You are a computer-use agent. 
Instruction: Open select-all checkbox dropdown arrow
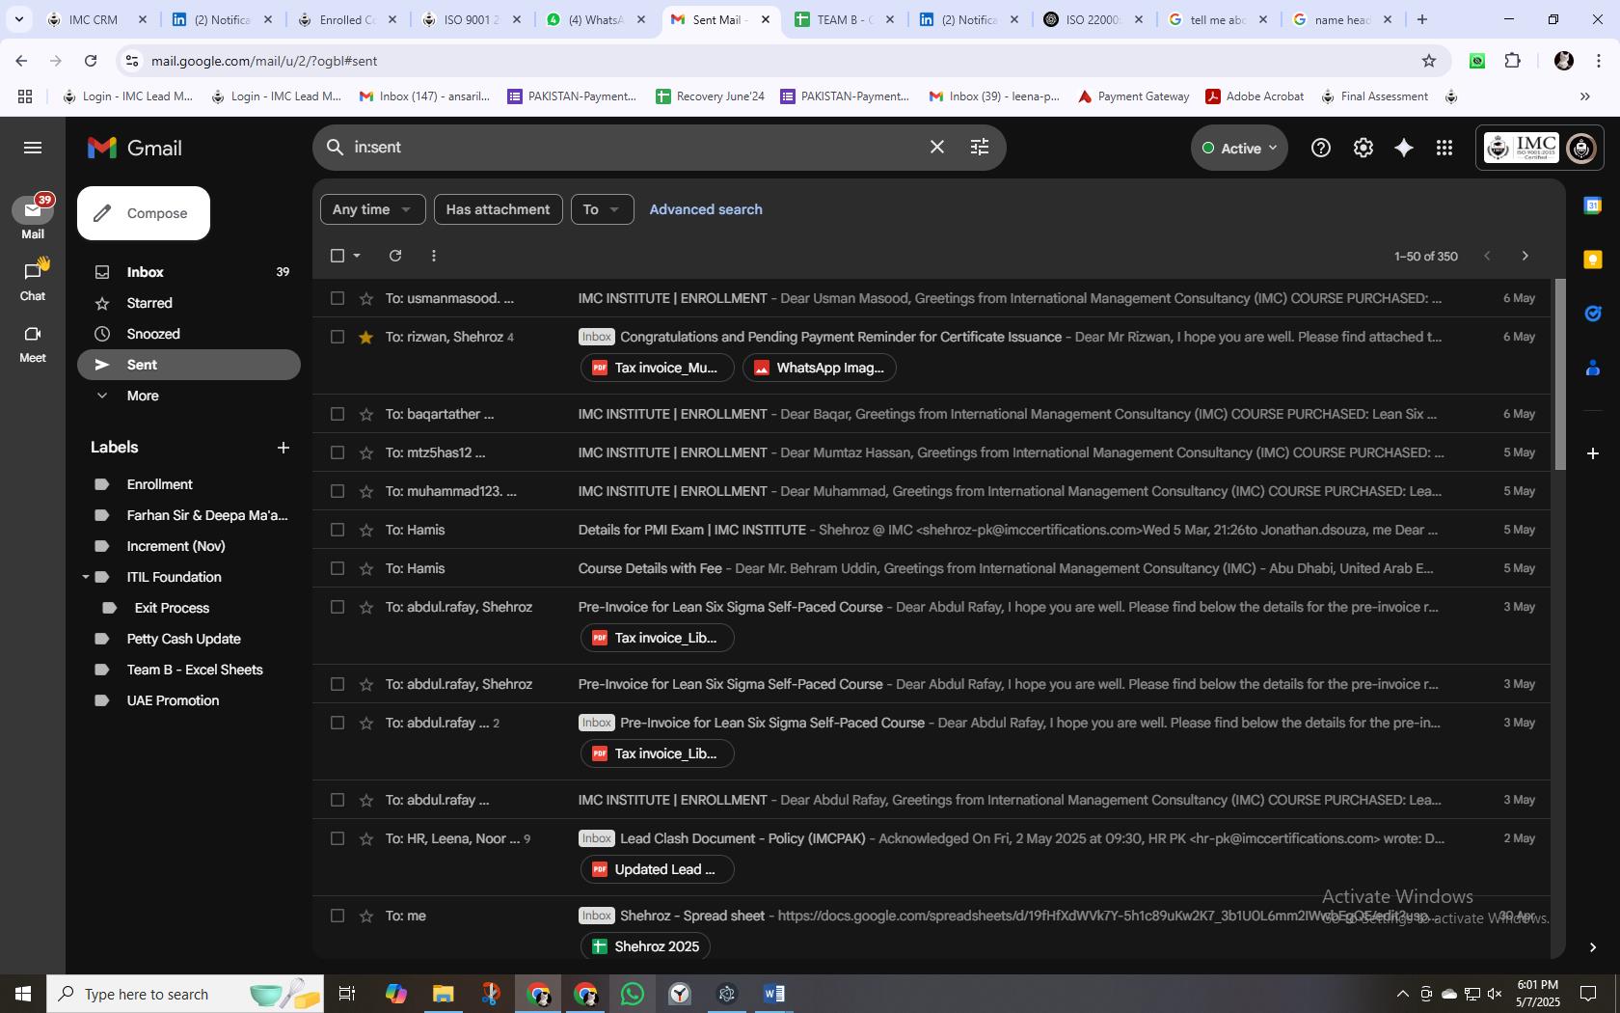pyautogui.click(x=357, y=256)
